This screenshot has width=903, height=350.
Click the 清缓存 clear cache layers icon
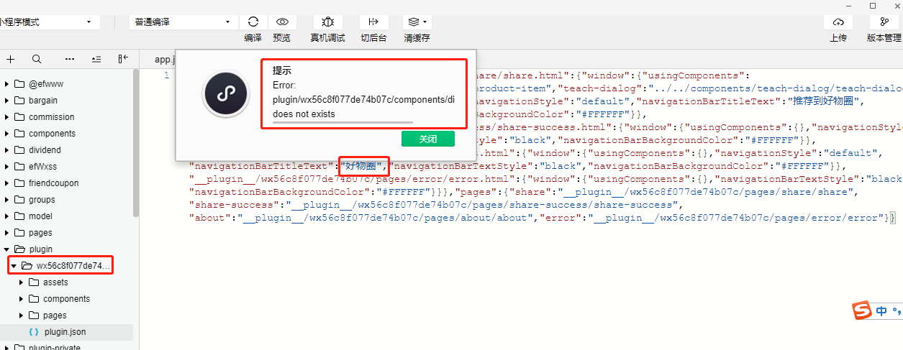coord(413,22)
